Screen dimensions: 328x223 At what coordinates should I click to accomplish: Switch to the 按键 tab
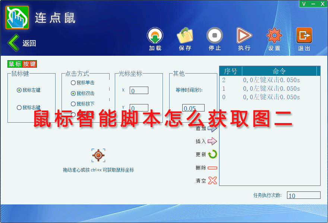pyautogui.click(x=29, y=64)
